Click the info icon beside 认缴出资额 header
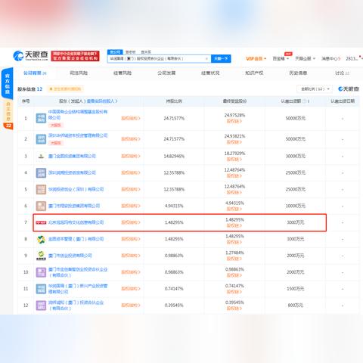363x363 pixels. (x=304, y=101)
